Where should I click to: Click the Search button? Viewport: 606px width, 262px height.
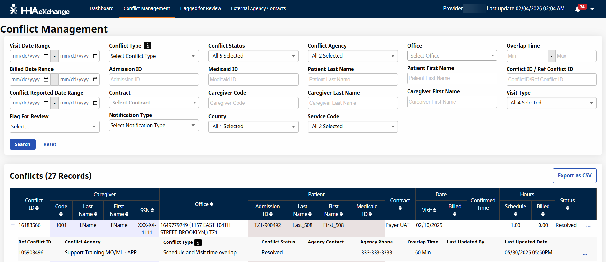pos(22,144)
